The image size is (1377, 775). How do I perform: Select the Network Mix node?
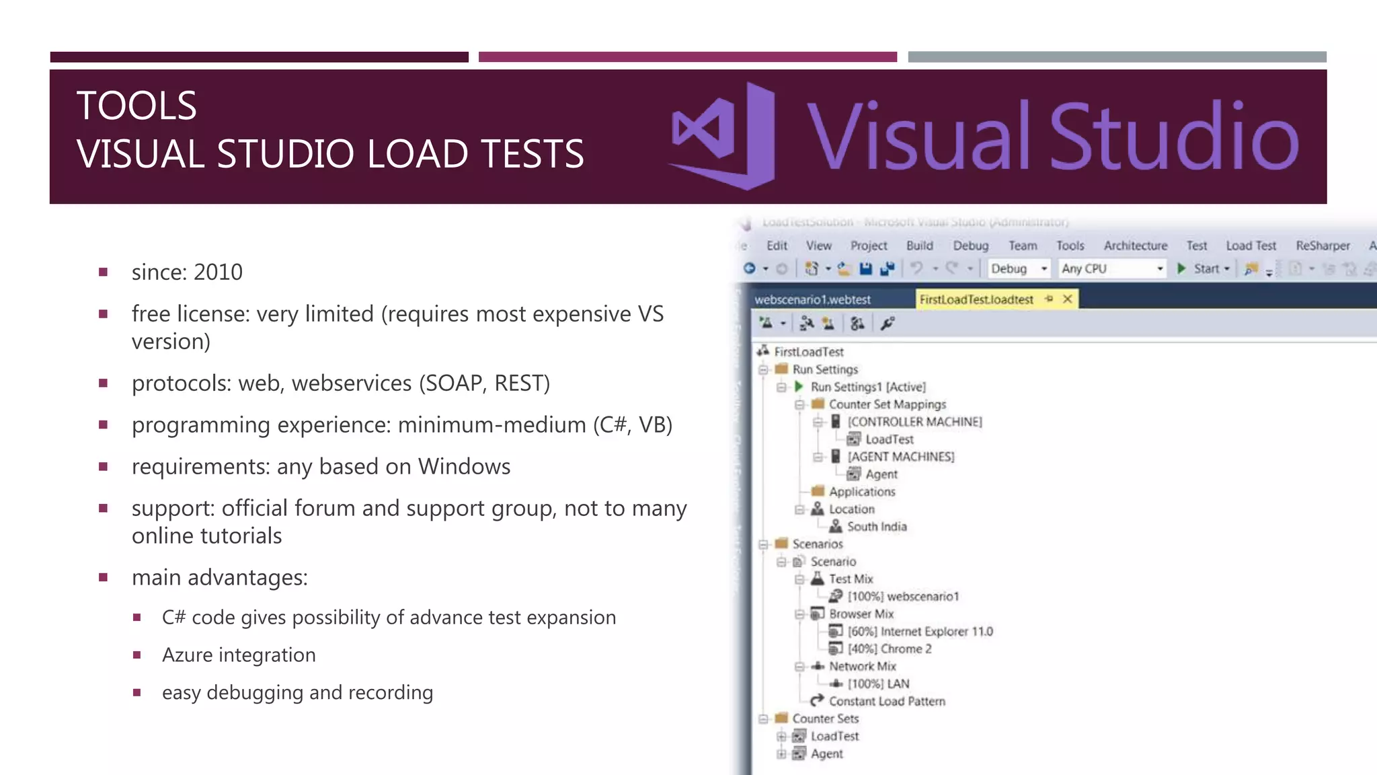(x=862, y=667)
